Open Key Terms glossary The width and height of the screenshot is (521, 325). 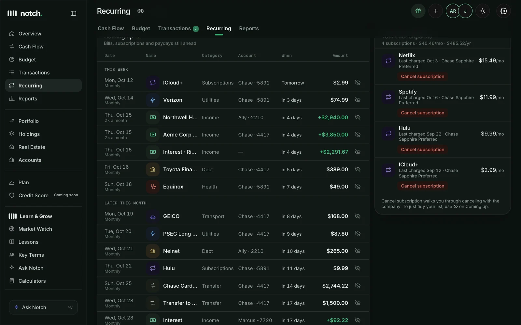pos(43,255)
